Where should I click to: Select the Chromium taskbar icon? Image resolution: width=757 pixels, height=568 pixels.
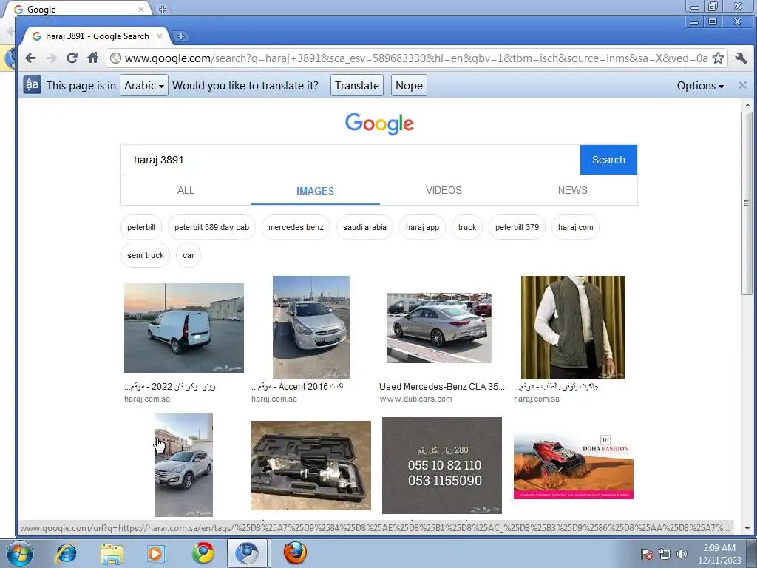(247, 553)
